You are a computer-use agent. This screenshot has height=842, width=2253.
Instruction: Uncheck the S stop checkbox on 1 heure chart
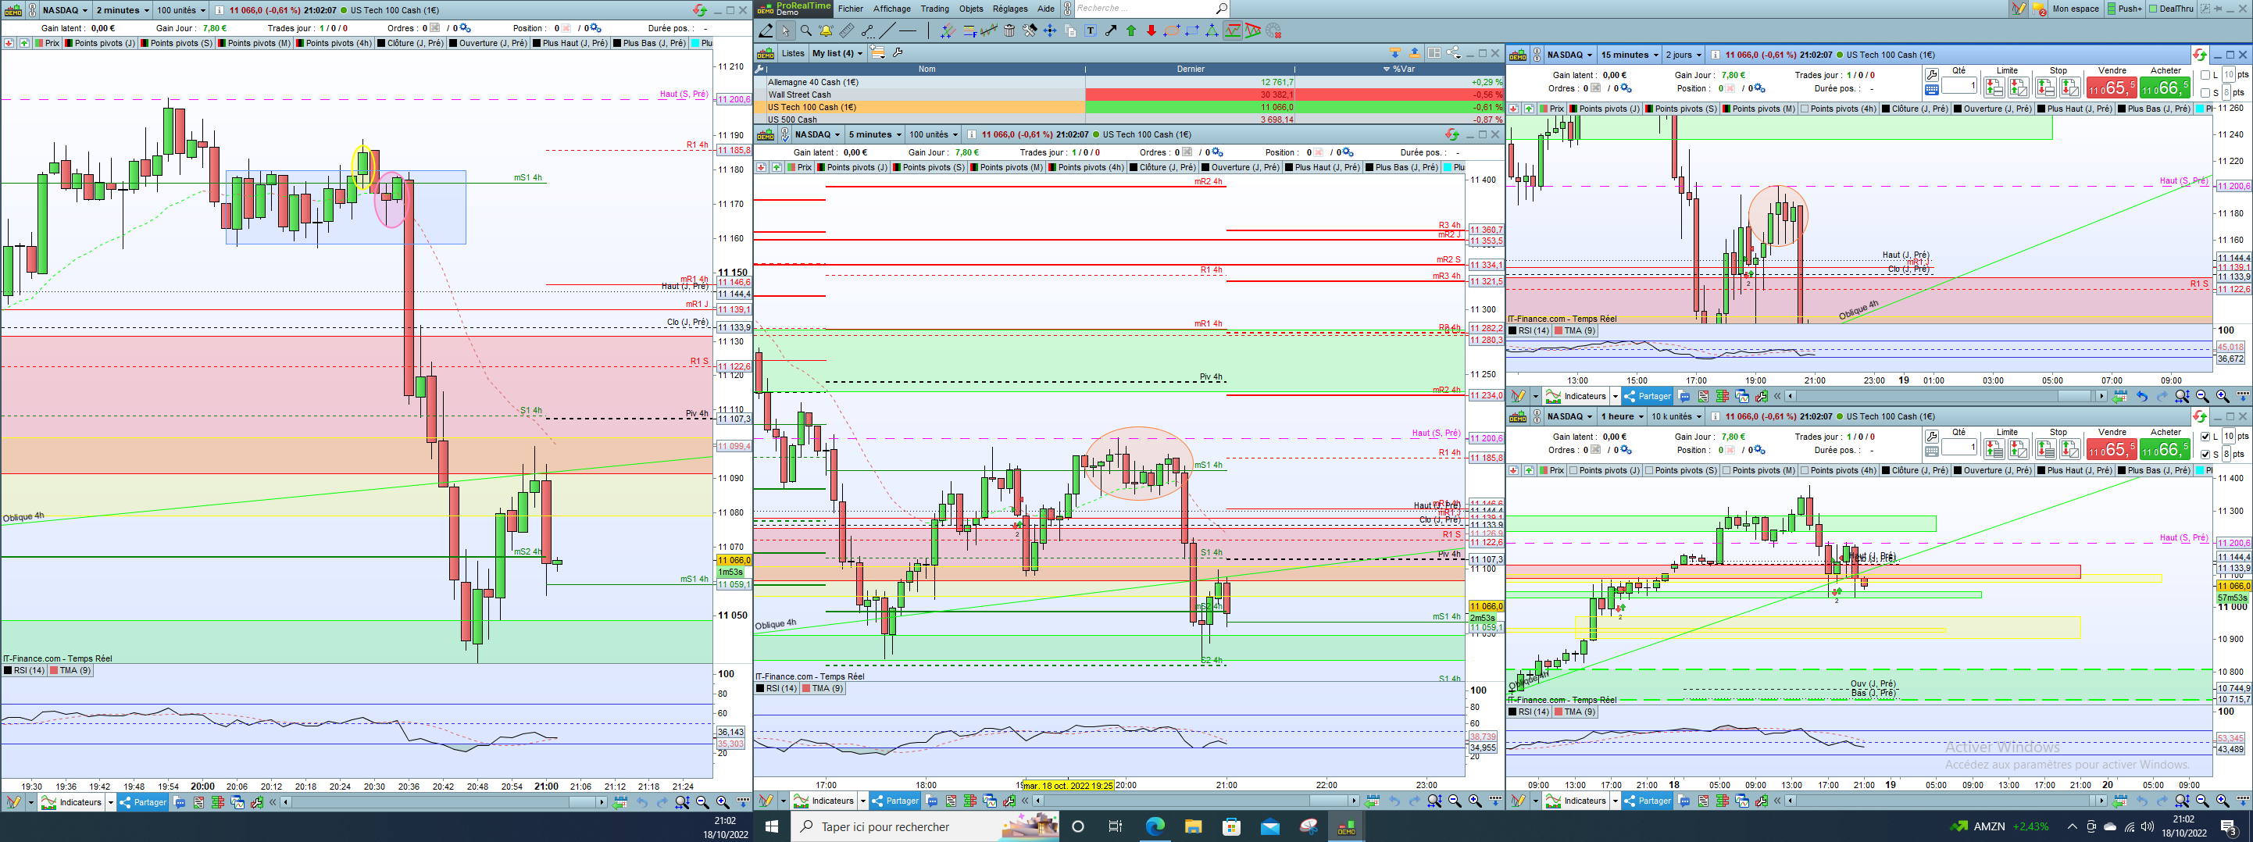point(2205,454)
